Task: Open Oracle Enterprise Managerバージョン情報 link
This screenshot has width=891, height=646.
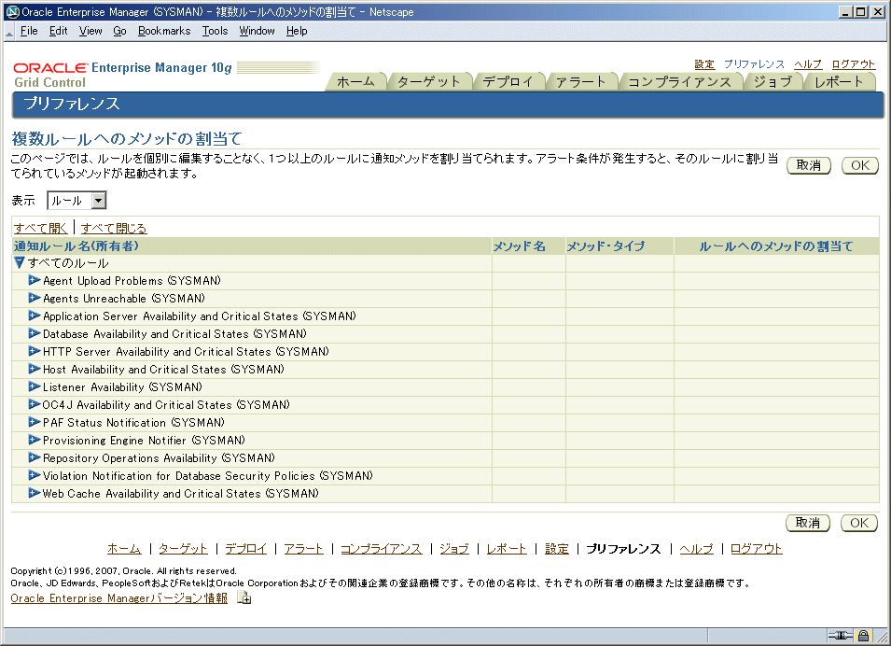Action: point(118,598)
